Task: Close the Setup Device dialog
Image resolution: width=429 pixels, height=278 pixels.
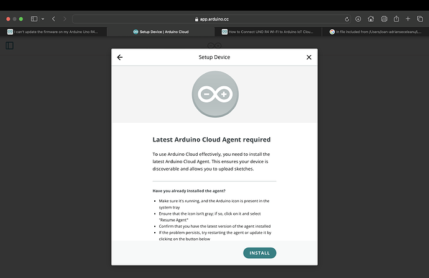Action: pyautogui.click(x=309, y=57)
